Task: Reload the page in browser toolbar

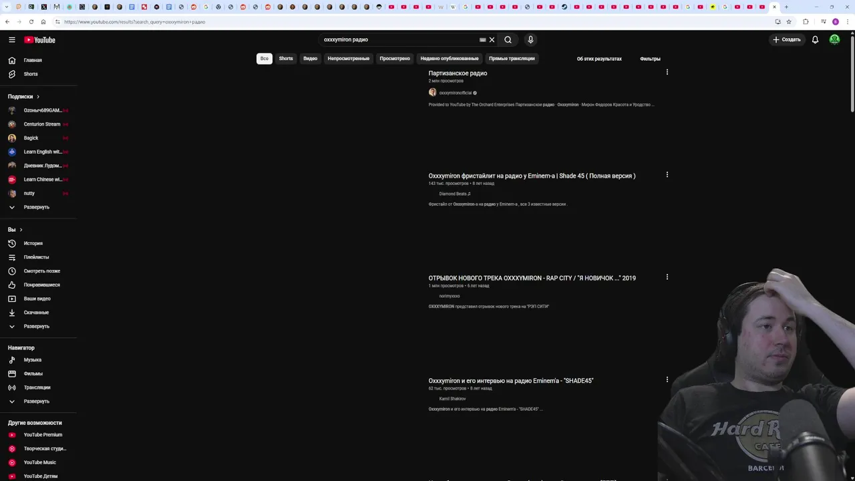Action: click(x=31, y=21)
